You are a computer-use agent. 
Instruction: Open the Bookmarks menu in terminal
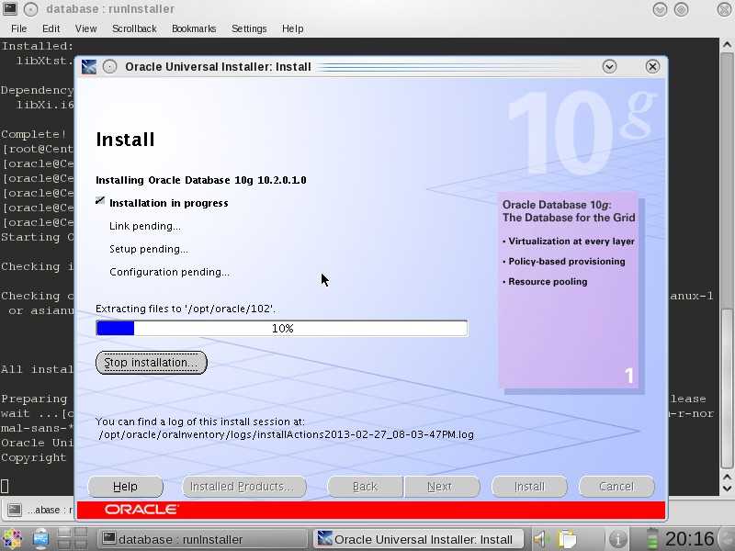[194, 28]
